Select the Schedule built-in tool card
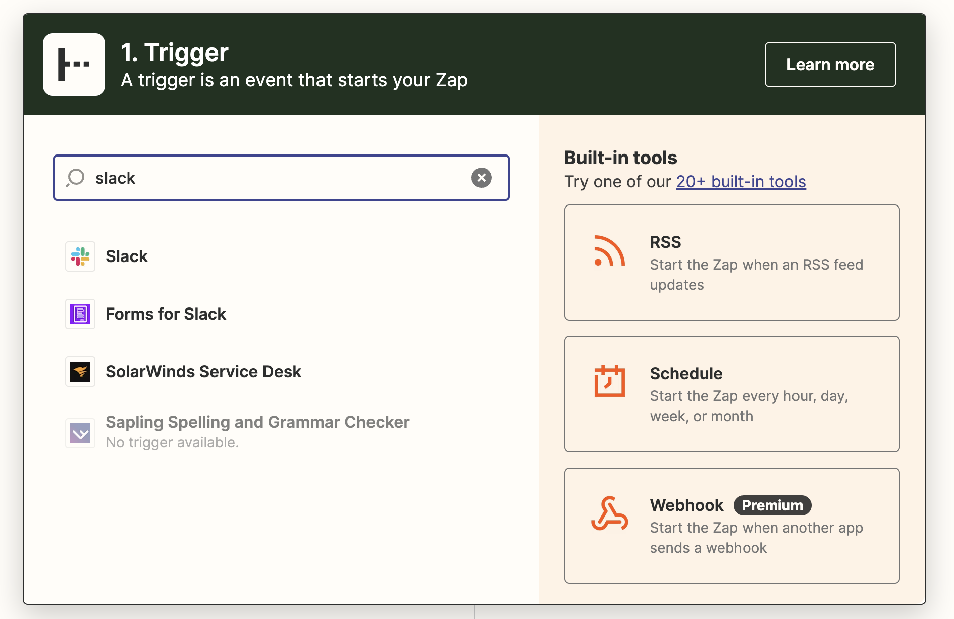Viewport: 954px width, 619px height. pyautogui.click(x=732, y=394)
